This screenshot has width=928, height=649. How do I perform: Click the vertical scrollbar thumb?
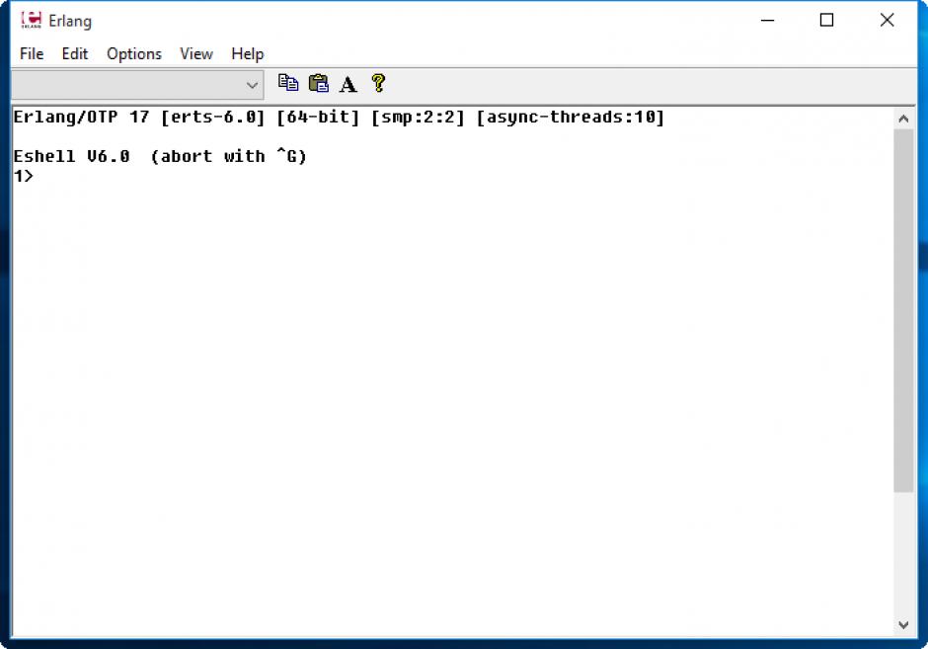903,310
